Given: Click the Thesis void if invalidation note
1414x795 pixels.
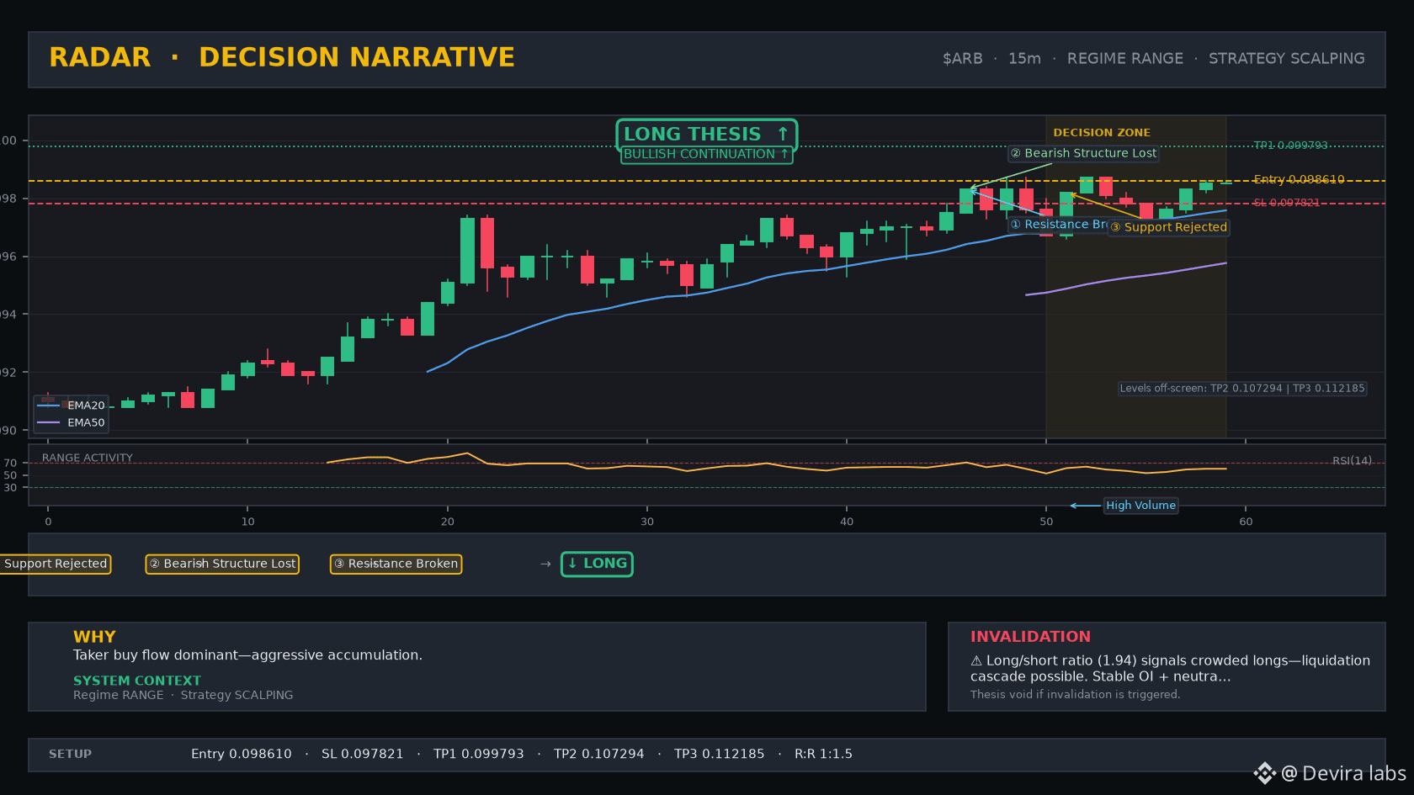Looking at the screenshot, I should 1075,694.
